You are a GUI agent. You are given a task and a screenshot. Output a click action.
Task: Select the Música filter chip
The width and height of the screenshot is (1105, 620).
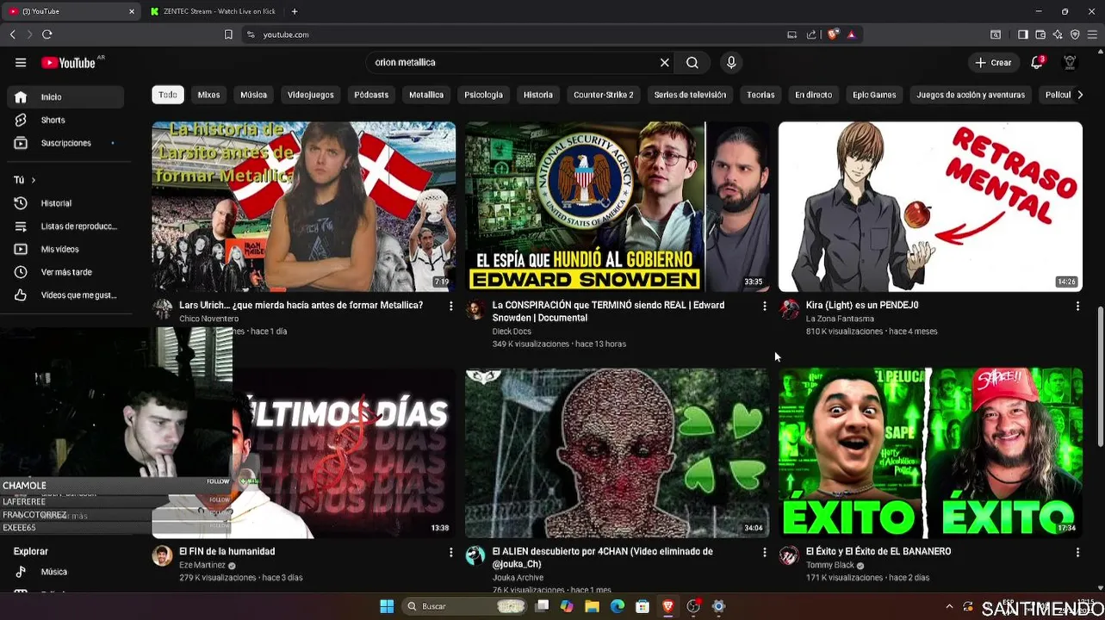click(x=253, y=95)
